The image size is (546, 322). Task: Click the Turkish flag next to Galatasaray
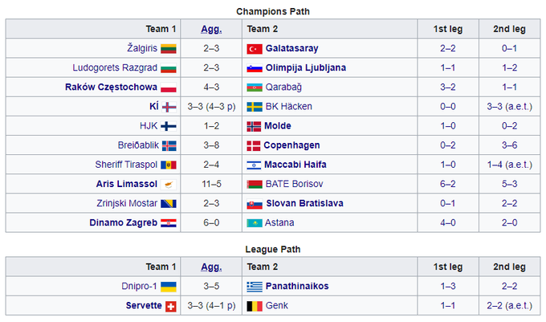point(254,48)
